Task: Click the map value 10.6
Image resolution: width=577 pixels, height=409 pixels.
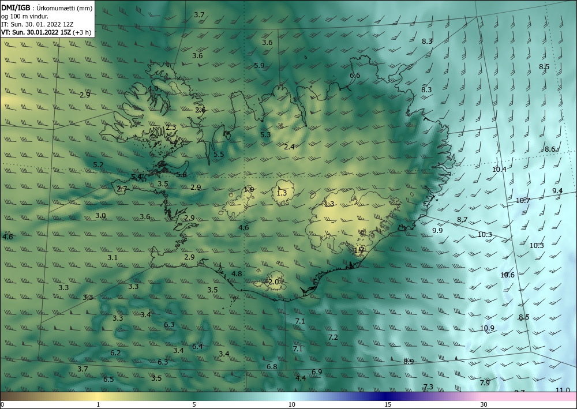Action: coord(507,275)
